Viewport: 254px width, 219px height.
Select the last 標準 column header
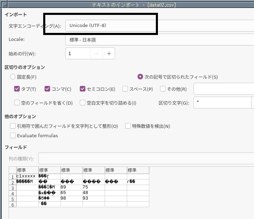(x=138, y=170)
